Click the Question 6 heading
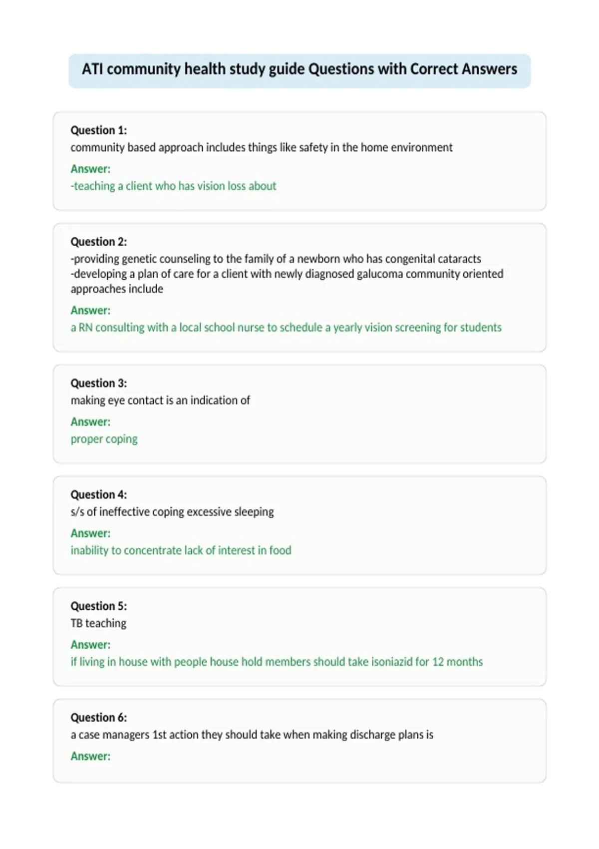This screenshot has height=849, width=599. [x=99, y=717]
